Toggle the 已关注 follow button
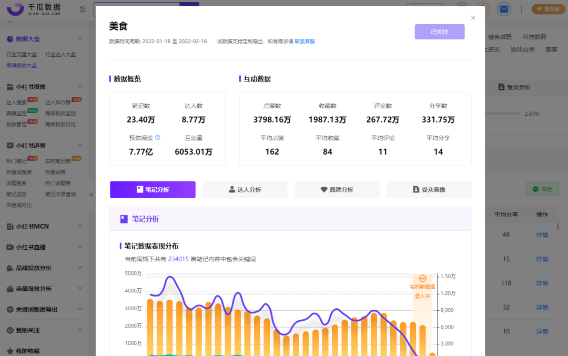The width and height of the screenshot is (568, 356). 439,32
